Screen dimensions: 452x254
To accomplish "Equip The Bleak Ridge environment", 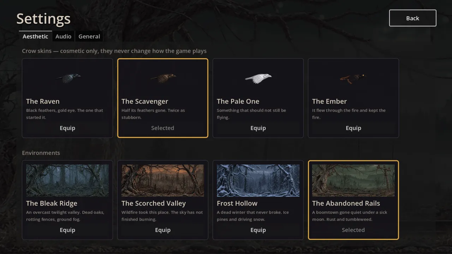I will (67, 230).
